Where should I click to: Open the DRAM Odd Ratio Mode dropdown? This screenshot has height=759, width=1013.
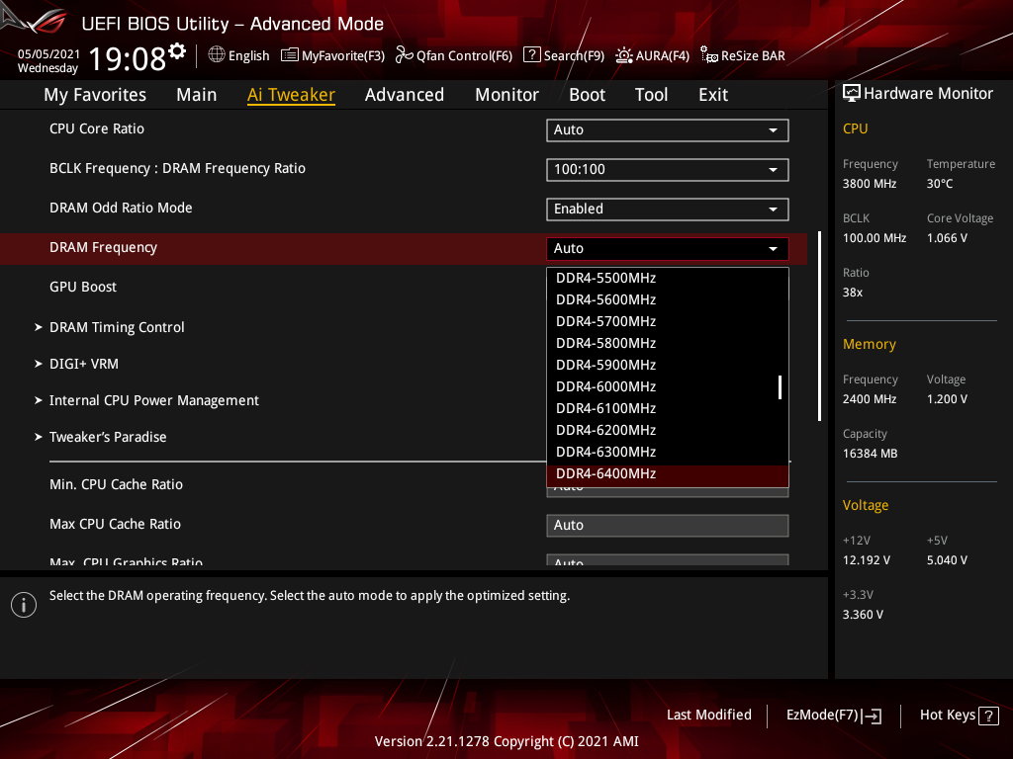pos(667,209)
